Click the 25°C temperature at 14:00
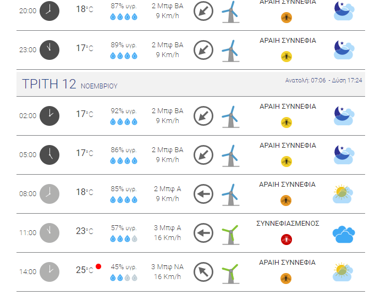Screen dimensions: 375x295 [x=85, y=270]
